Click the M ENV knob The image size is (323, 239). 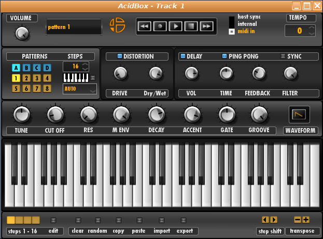(x=121, y=115)
